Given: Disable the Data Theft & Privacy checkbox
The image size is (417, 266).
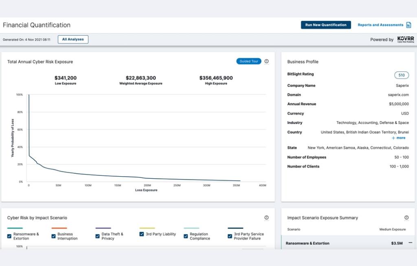Looking at the screenshot, I should pos(98,236).
